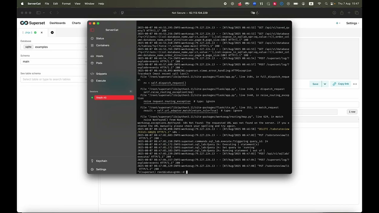
Task: Click the Save button in Superset
Action: pos(315,84)
